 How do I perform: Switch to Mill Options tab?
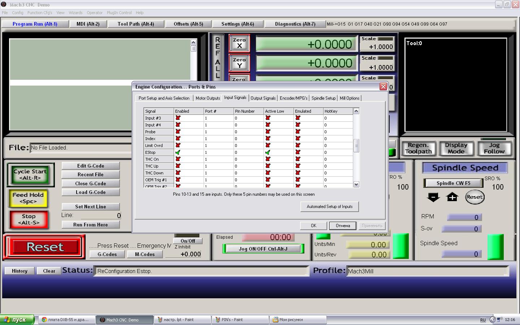350,98
